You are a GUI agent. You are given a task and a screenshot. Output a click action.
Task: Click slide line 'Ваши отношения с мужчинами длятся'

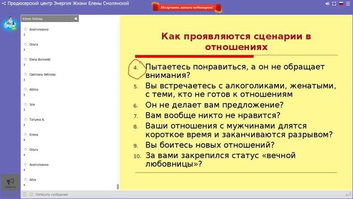(226, 125)
